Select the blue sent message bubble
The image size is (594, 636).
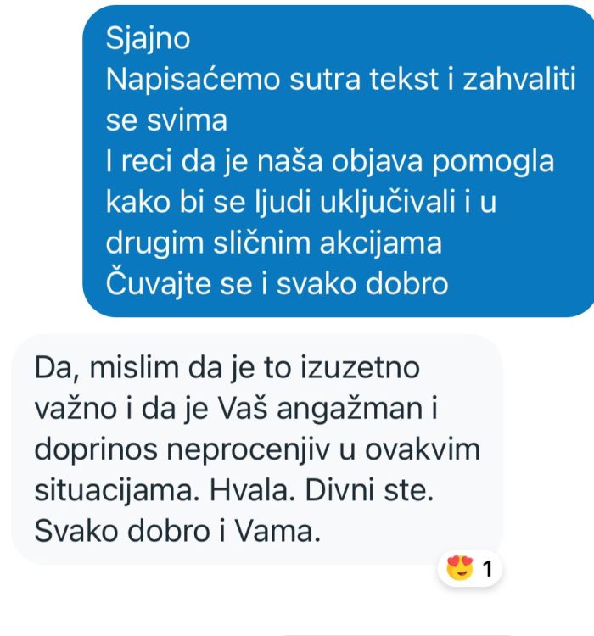(x=339, y=161)
